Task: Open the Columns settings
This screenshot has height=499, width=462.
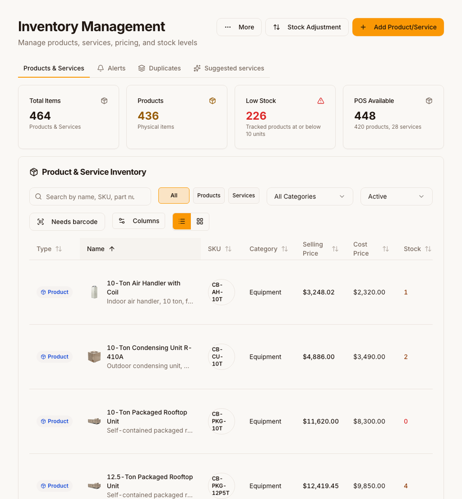Action: click(x=139, y=221)
